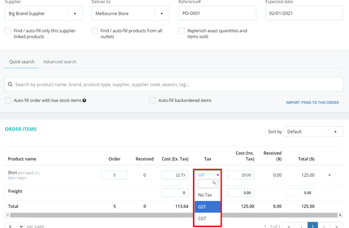Open the Deliver to dropdown showing Melbourne Store
The height and width of the screenshot is (228, 349).
pos(130,13)
